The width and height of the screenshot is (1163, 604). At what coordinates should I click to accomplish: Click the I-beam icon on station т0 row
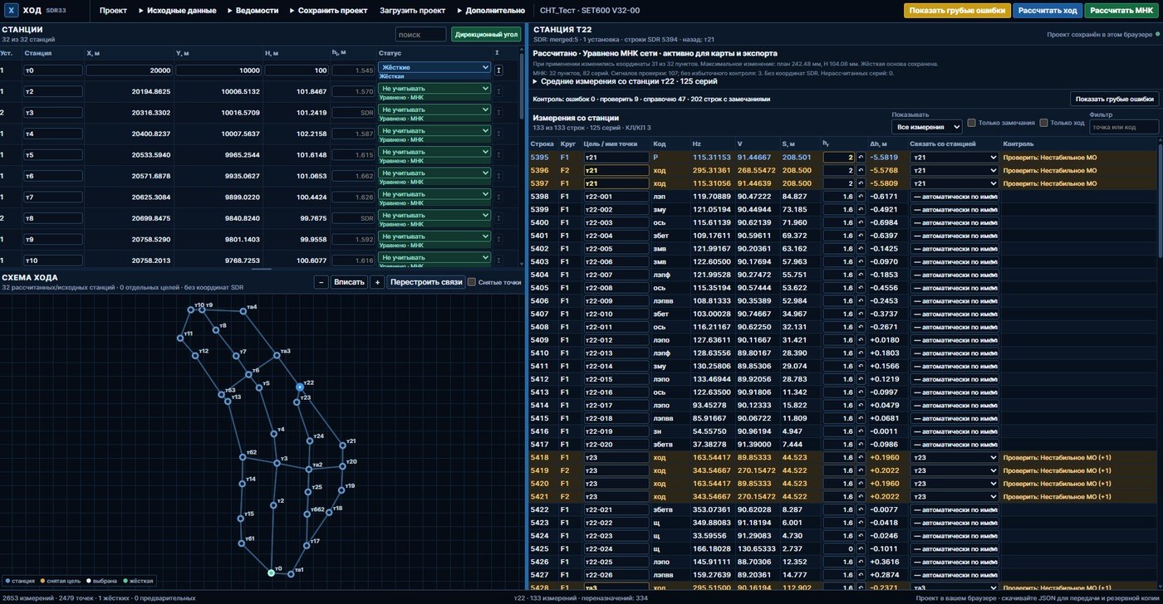point(498,71)
